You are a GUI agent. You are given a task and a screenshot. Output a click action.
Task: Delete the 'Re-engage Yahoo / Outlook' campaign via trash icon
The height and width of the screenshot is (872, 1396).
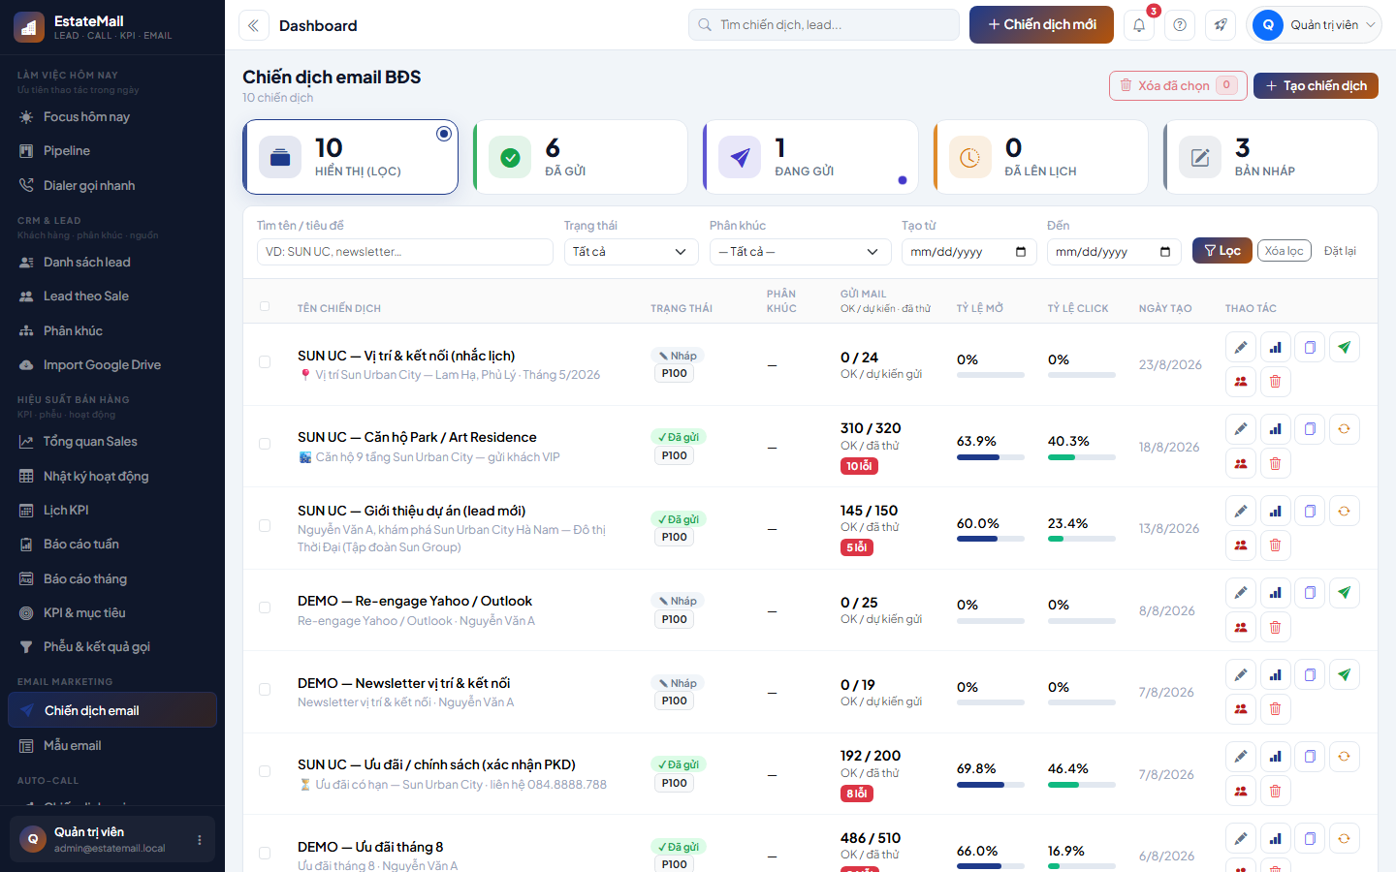(1275, 628)
